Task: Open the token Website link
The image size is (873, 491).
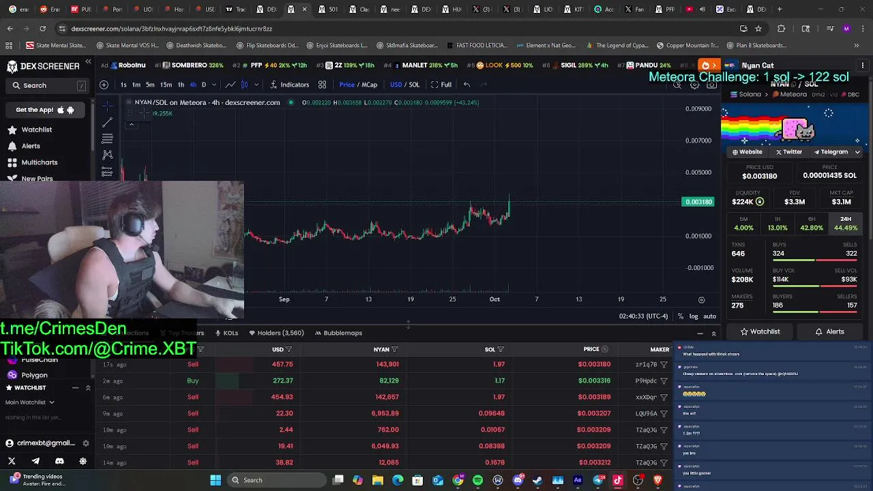Action: (x=747, y=152)
